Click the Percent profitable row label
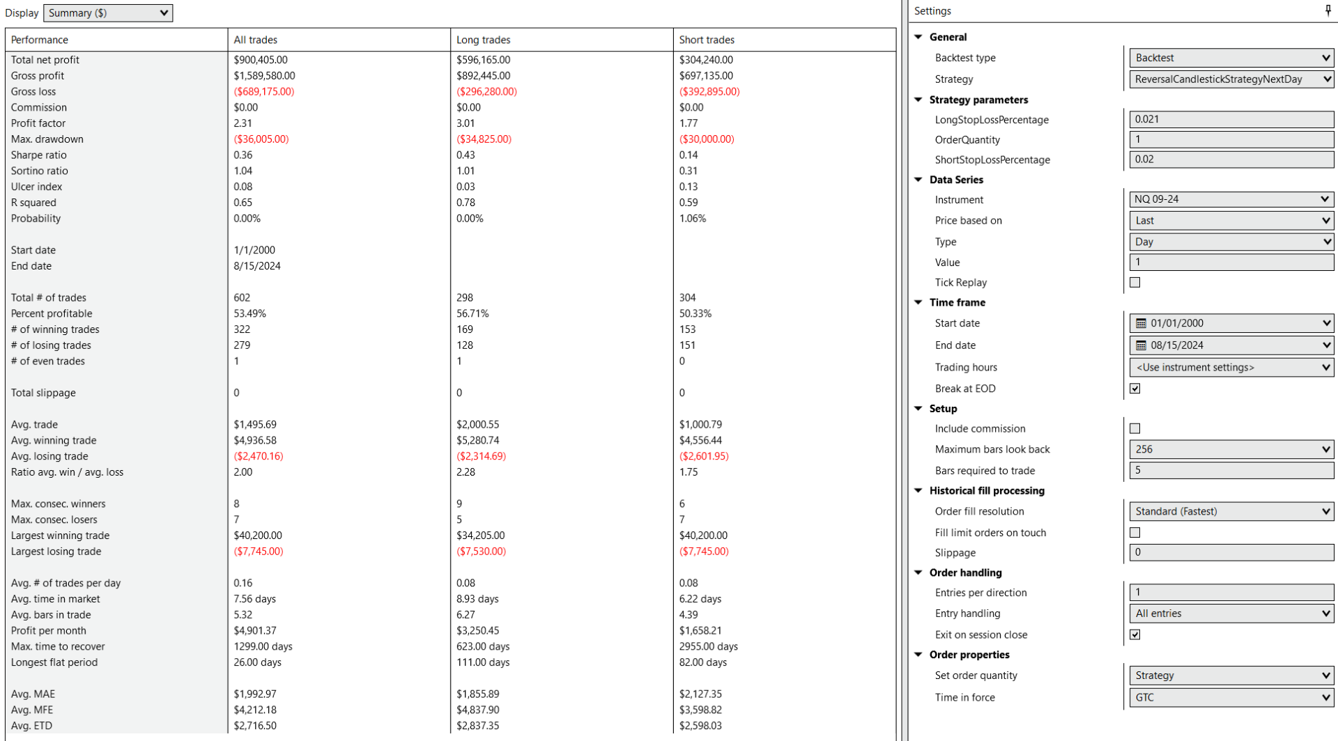The width and height of the screenshot is (1338, 741). 52,314
